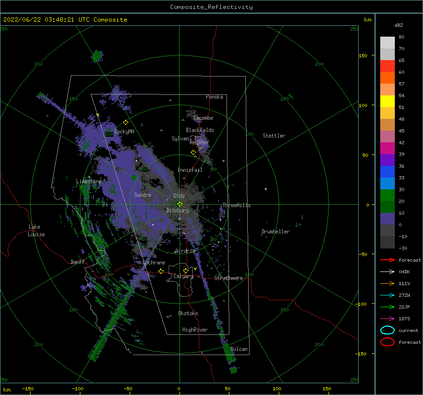This screenshot has height=395, width=423.
Task: Select the red forecast ellipse icon
Action: click(x=387, y=342)
